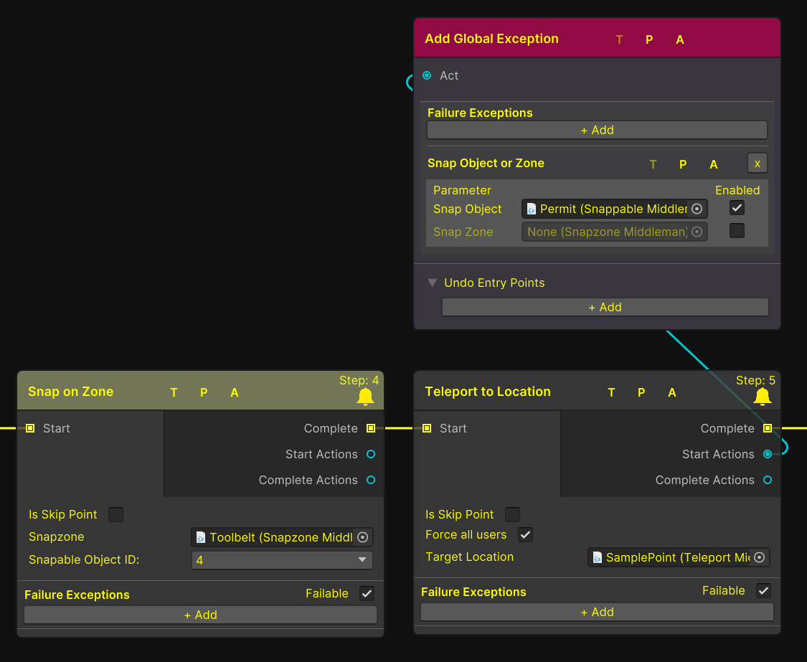Click the bell icon on Teleport to Location node
807x662 pixels.
(762, 397)
